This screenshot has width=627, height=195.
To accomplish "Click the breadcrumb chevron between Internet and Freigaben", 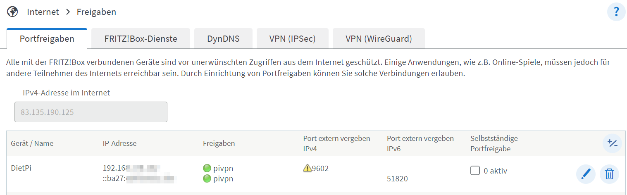I will pos(68,12).
